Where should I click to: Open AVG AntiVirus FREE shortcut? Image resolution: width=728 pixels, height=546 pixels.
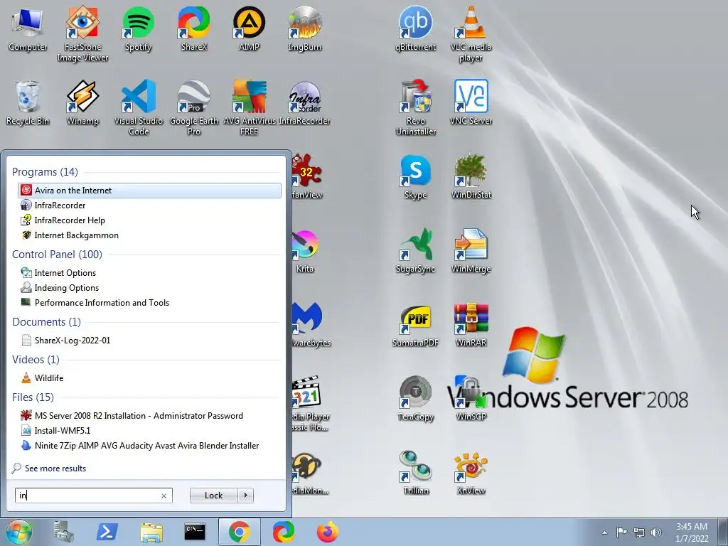tap(249, 108)
